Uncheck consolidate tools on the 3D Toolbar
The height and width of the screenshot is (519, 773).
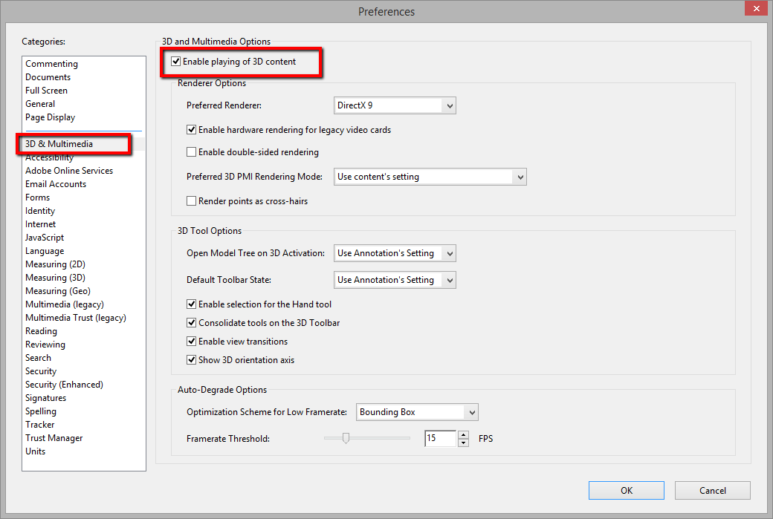(191, 322)
